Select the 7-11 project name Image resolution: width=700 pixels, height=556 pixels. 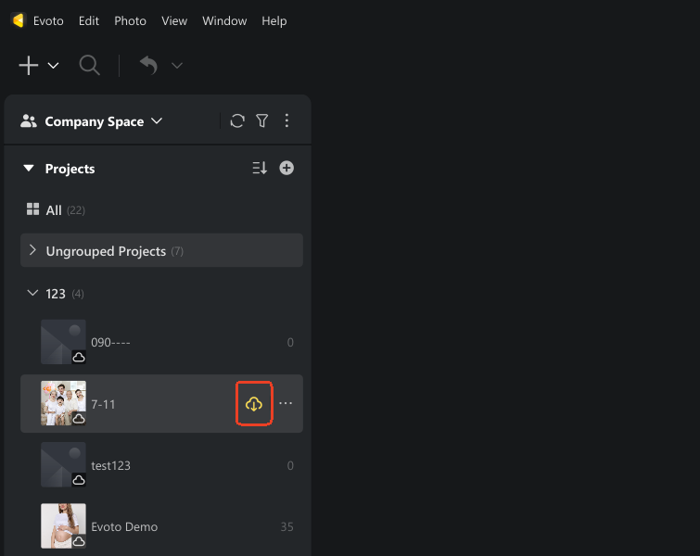[103, 404]
